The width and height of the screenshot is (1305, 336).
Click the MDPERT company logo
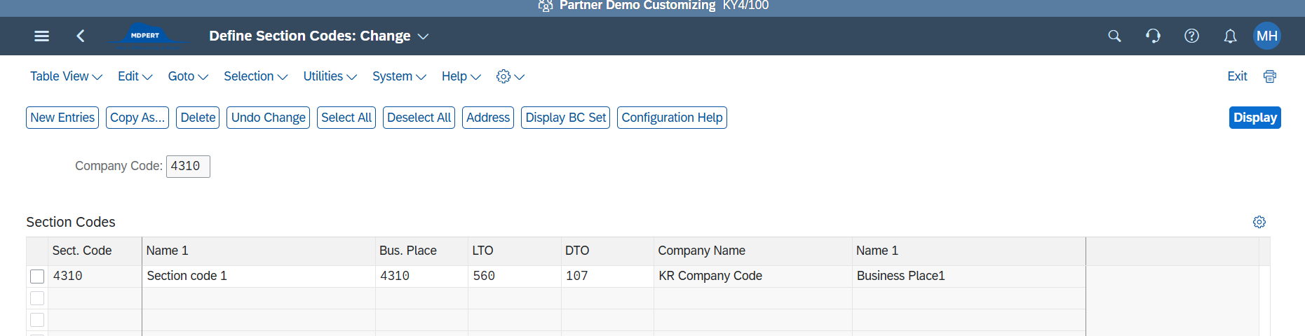point(147,35)
